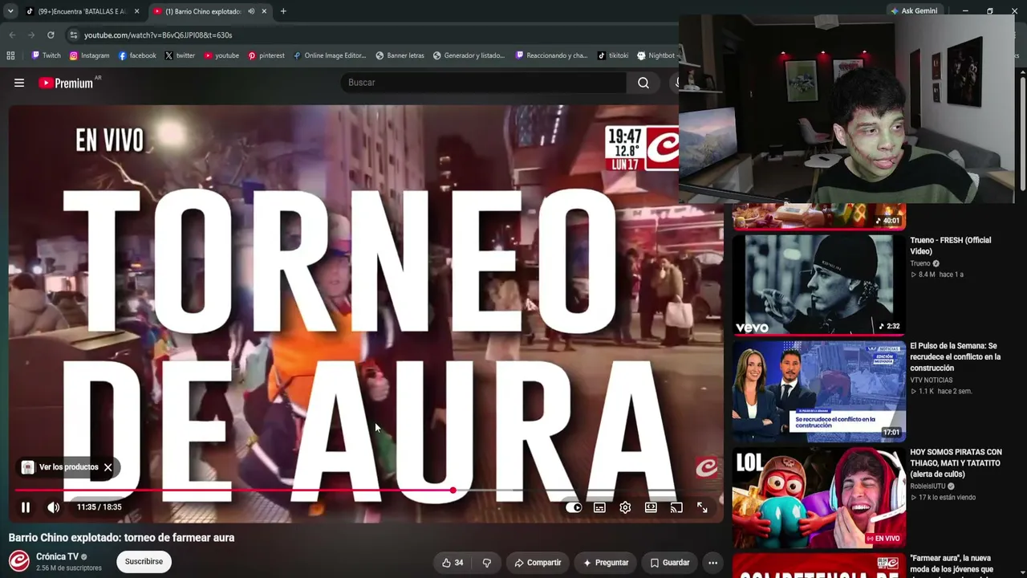The width and height of the screenshot is (1027, 578).
Task: Open 'El Pulso de la Semana' title link
Action: pyautogui.click(x=956, y=356)
